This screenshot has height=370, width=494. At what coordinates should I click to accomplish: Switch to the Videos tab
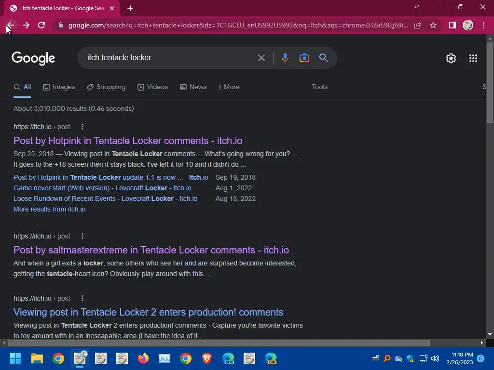click(x=153, y=87)
